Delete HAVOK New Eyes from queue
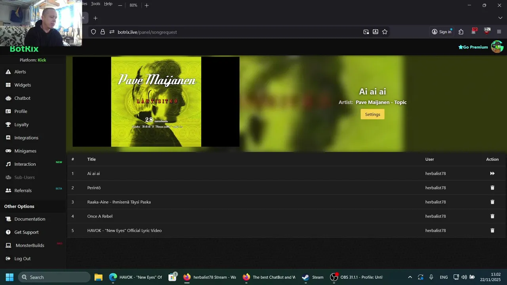Screen dimensions: 507x285 (492, 230)
